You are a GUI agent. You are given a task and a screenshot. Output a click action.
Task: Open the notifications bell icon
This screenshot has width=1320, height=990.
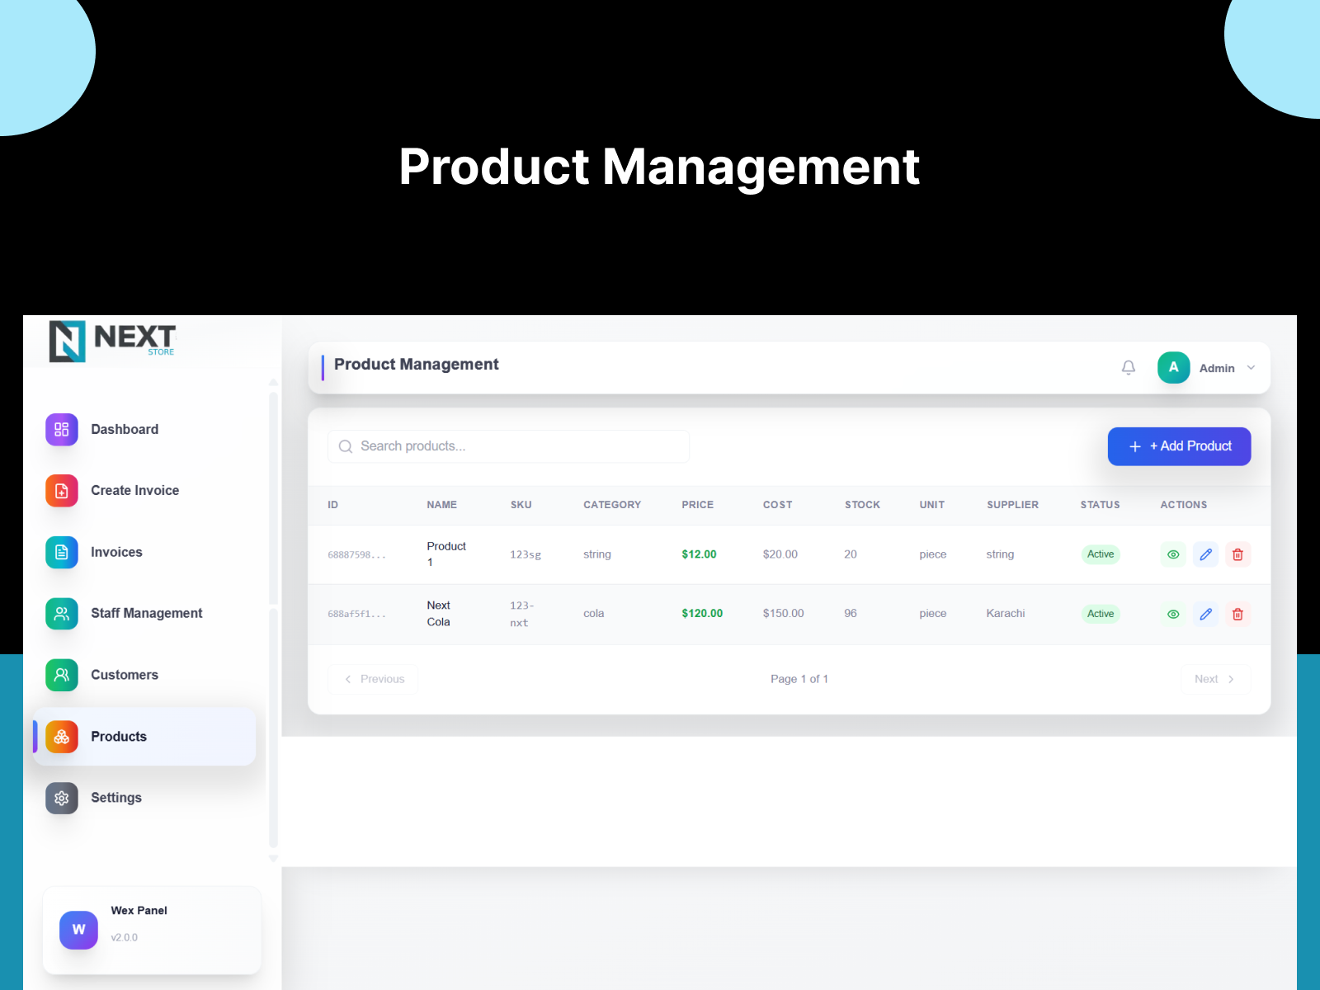1128,367
